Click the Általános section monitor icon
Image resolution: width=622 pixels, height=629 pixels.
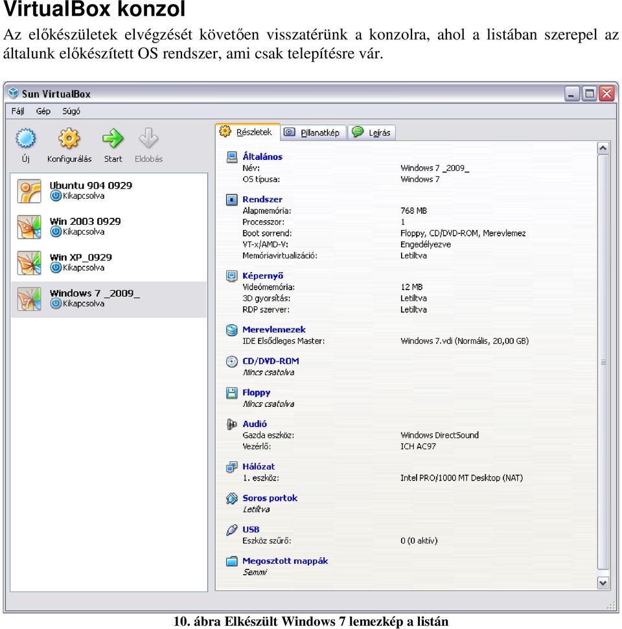pyautogui.click(x=231, y=157)
